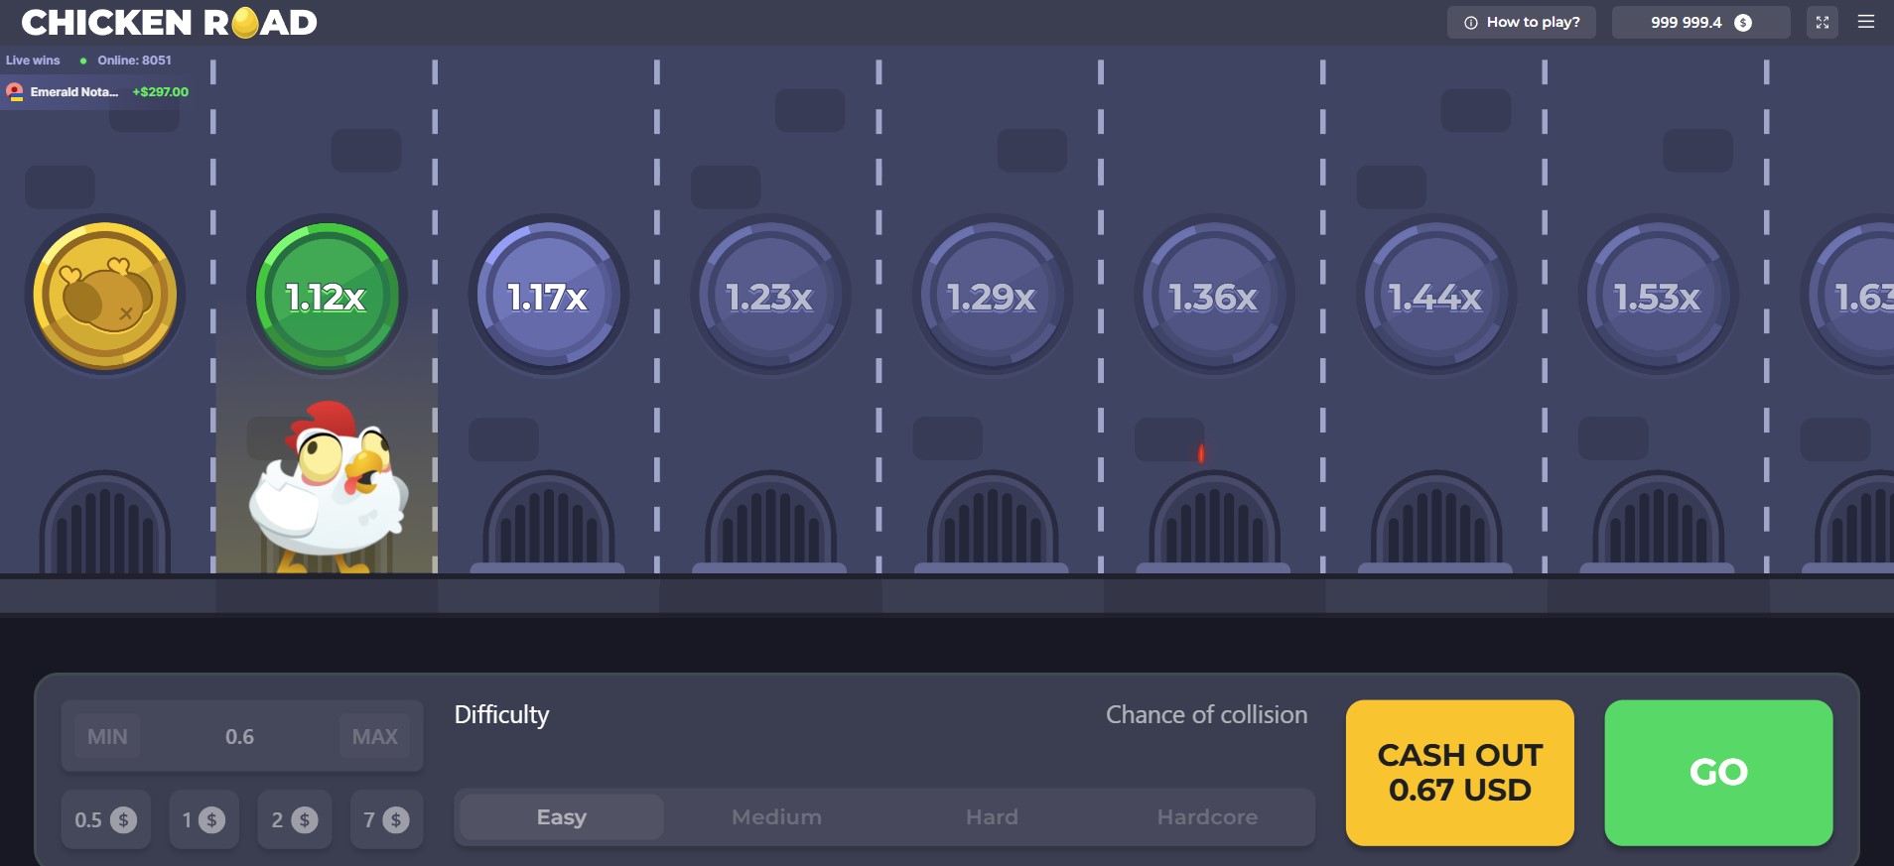Toggle fullscreen mode icon
The height and width of the screenshot is (866, 1894).
(x=1823, y=22)
